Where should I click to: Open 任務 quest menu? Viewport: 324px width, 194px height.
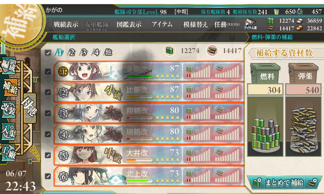coord(227,25)
